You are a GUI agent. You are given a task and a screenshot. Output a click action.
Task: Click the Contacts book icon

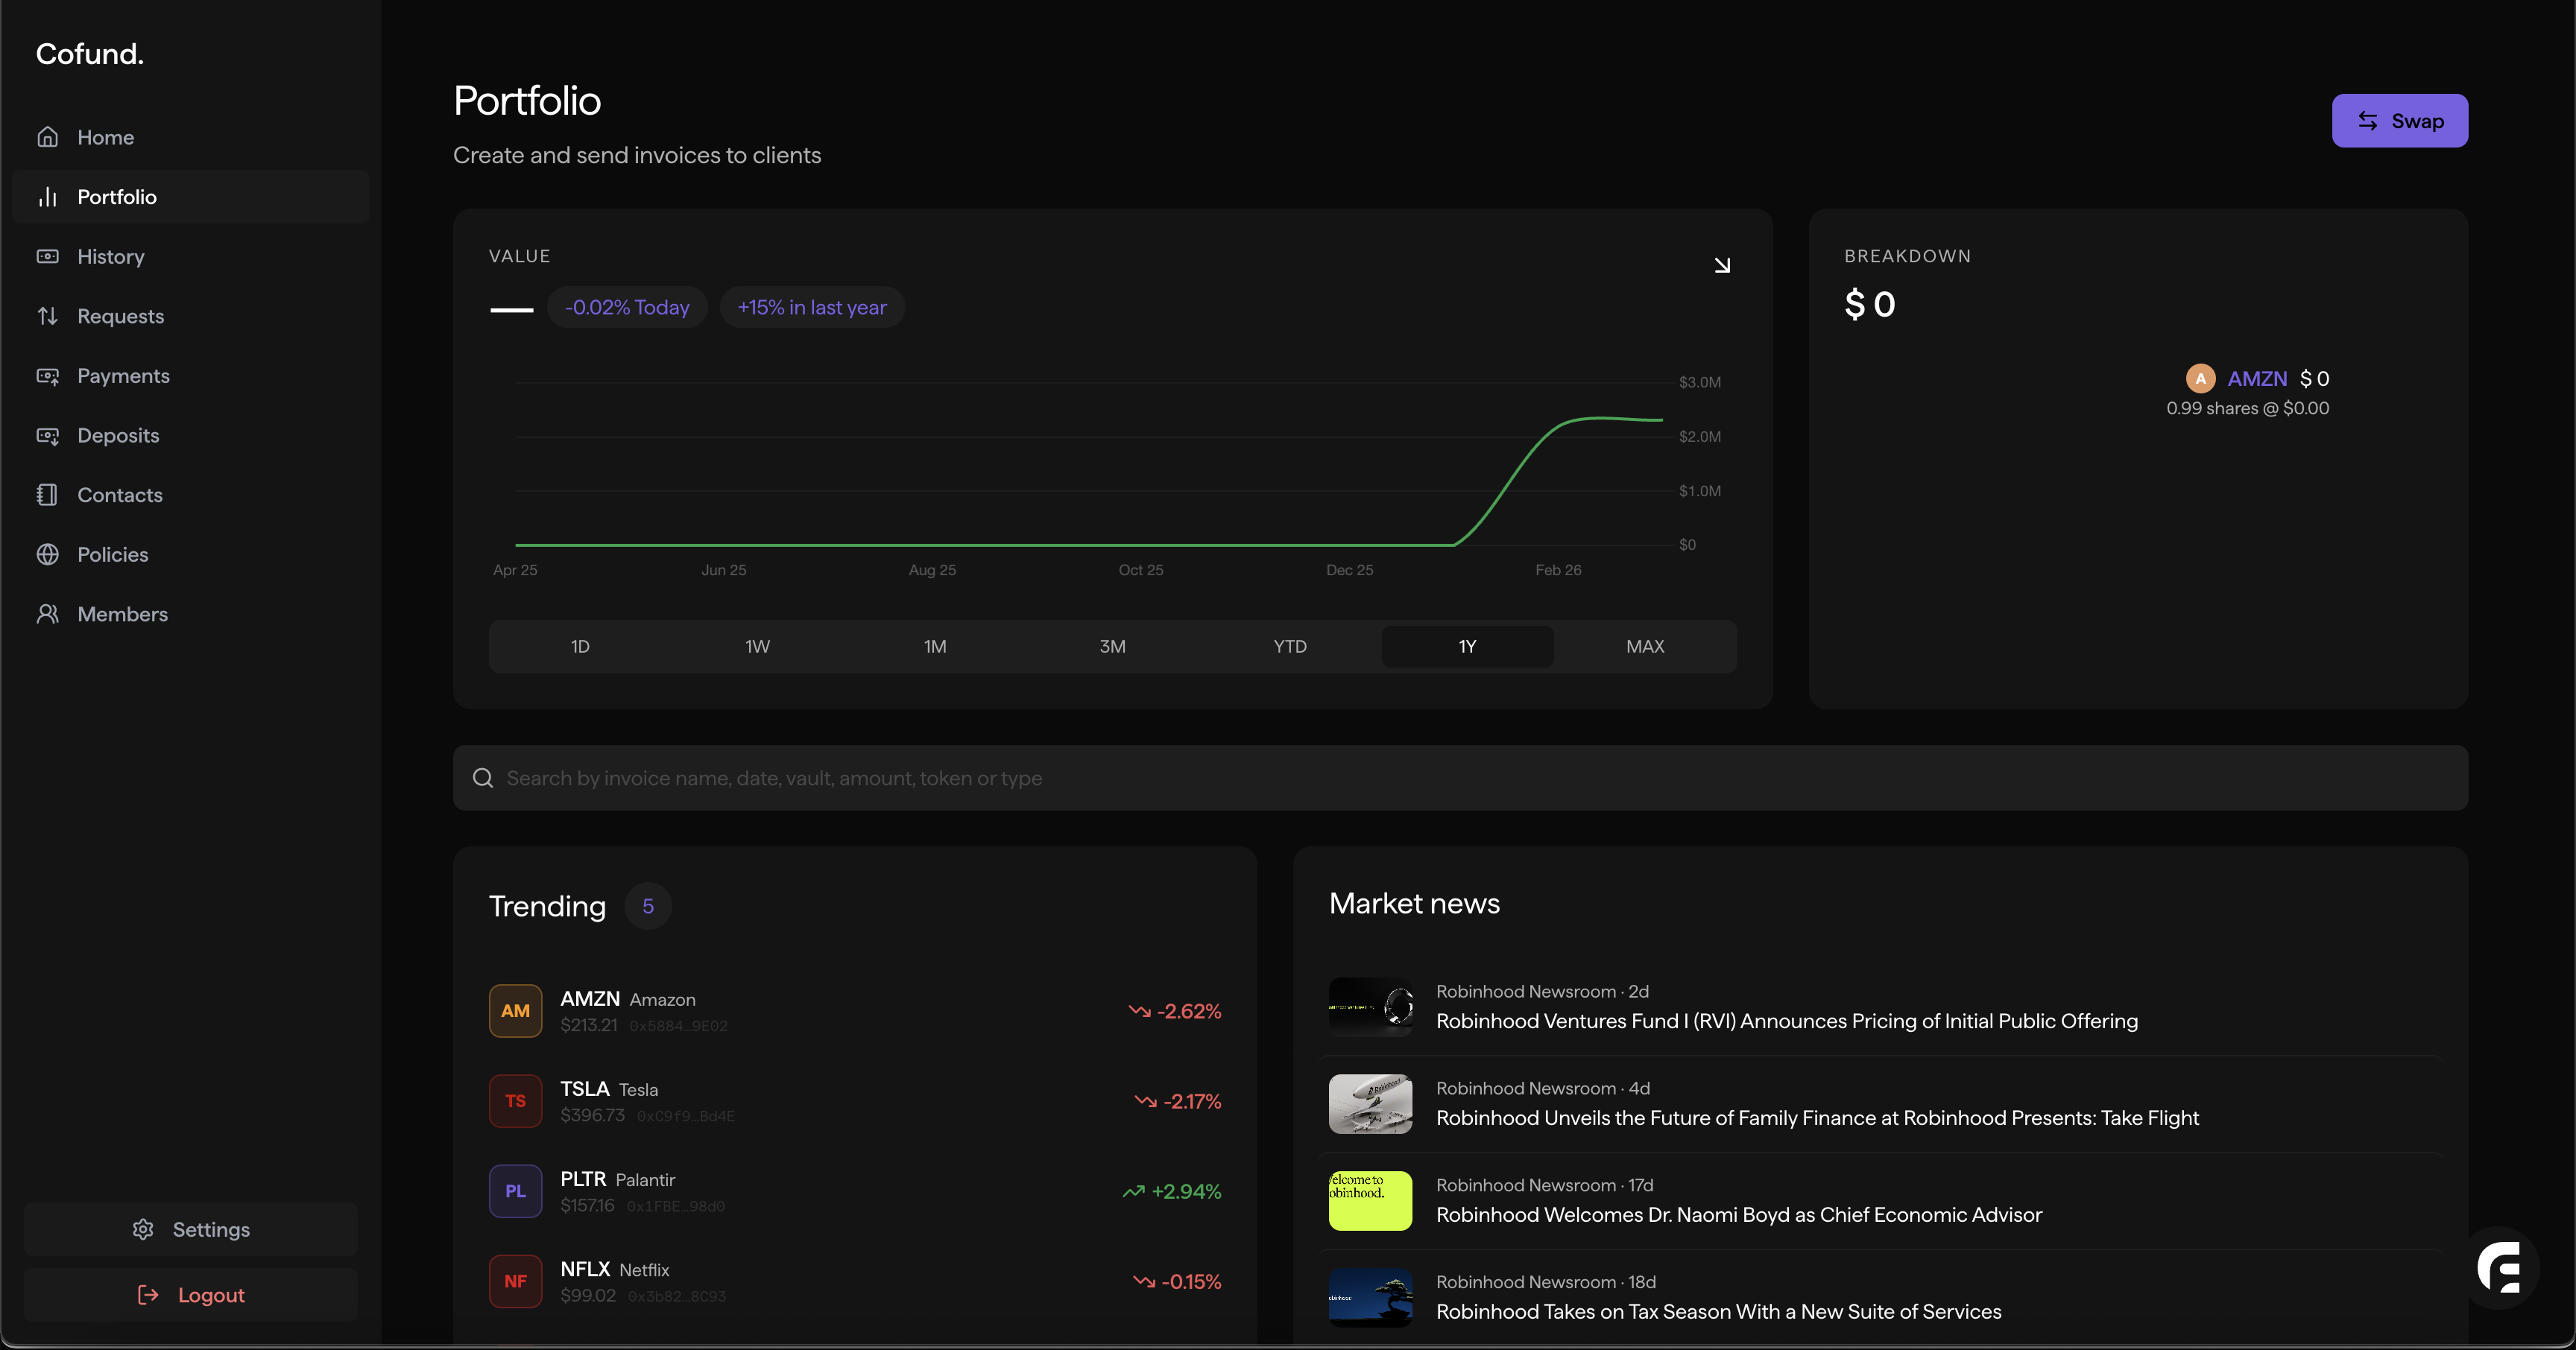coord(47,495)
